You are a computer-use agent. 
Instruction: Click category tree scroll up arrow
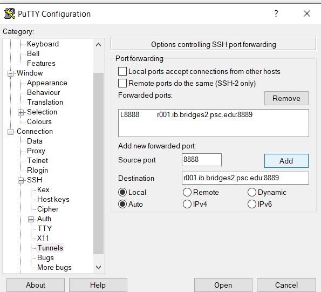click(99, 45)
